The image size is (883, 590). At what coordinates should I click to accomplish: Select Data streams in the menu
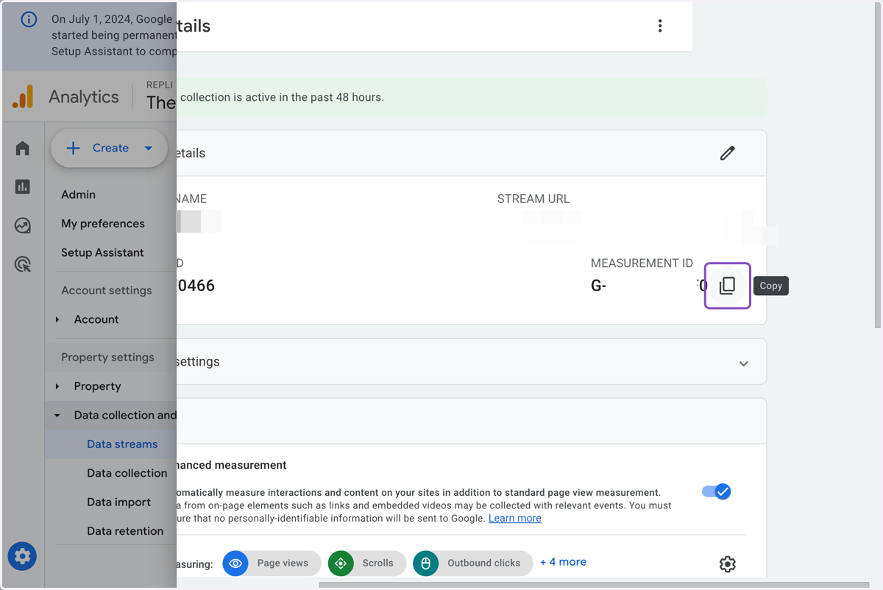point(122,444)
